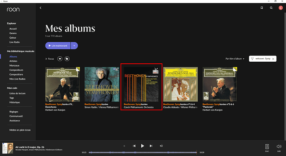
Task: Click the radio dot left of previous track
Action: (124, 146)
